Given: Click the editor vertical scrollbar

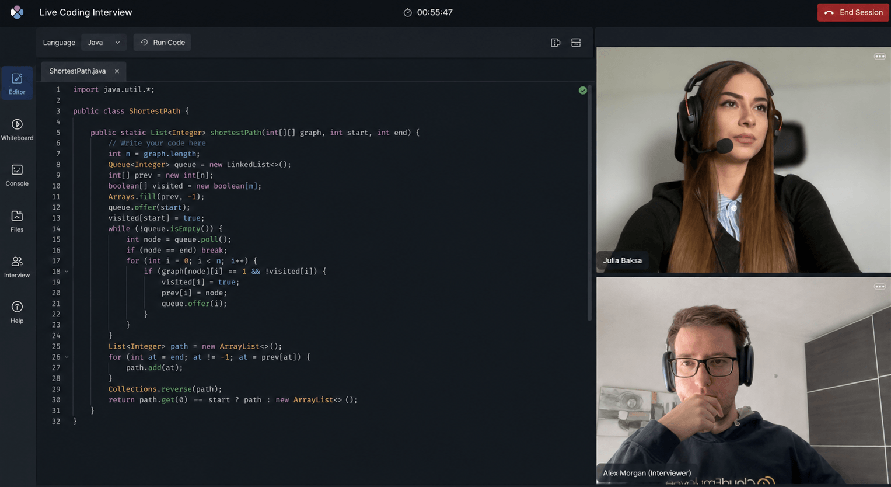Looking at the screenshot, I should [x=589, y=203].
